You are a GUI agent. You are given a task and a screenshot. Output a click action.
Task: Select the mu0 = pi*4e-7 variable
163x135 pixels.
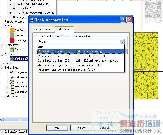tap(20, 8)
